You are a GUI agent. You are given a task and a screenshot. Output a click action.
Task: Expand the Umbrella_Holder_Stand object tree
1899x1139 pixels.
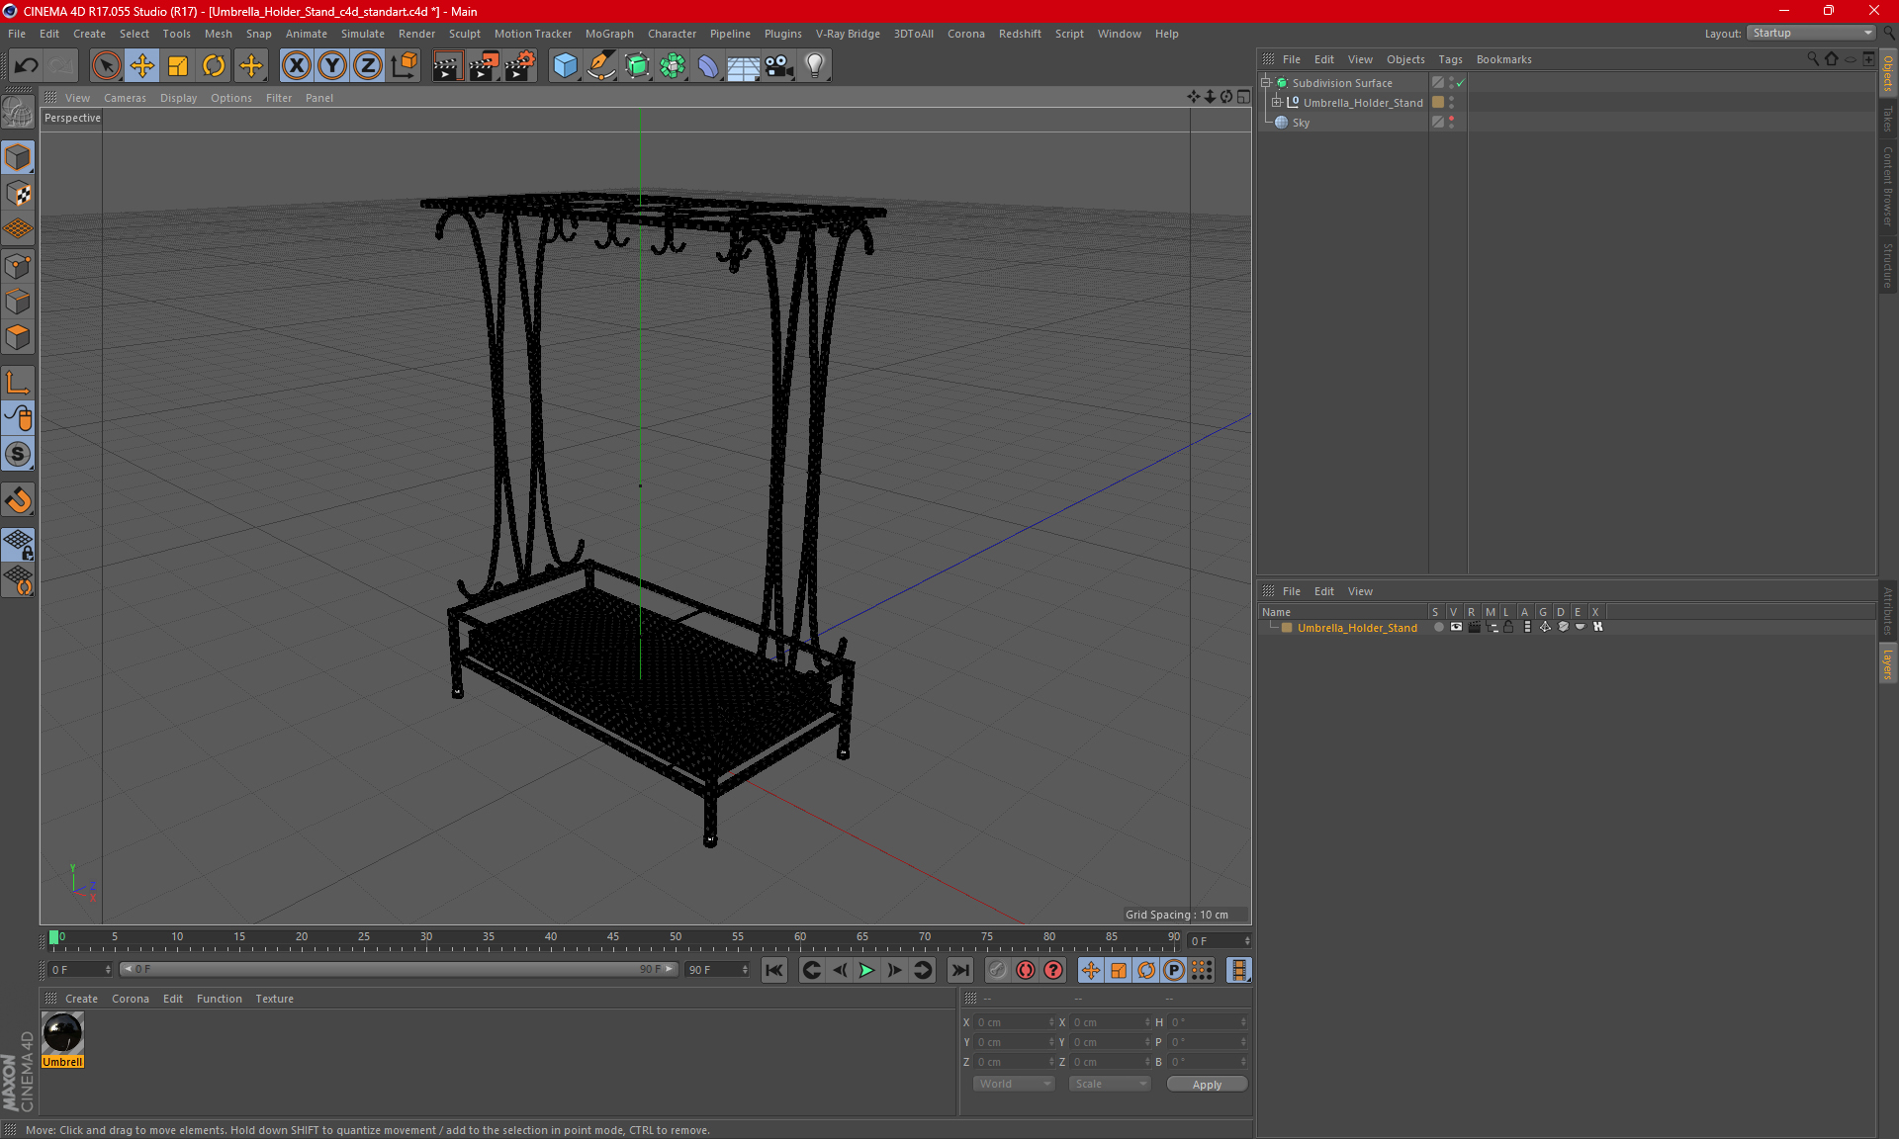pos(1277,103)
